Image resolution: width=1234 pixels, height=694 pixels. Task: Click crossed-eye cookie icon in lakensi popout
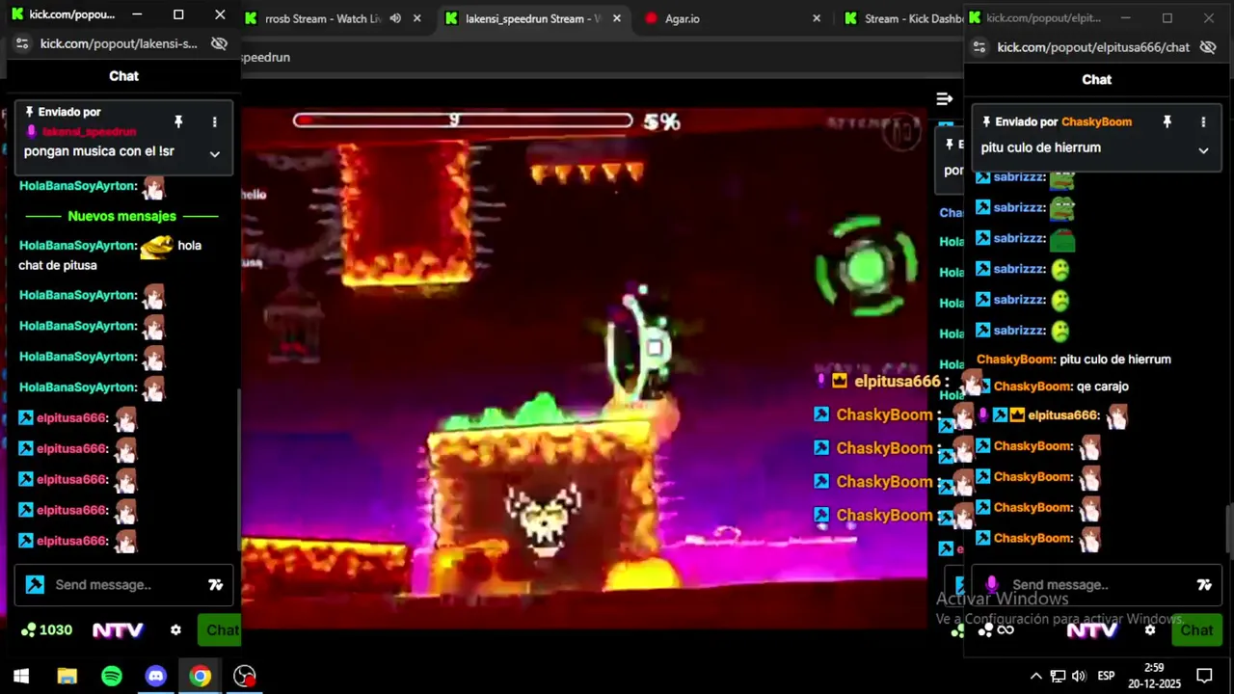(219, 43)
